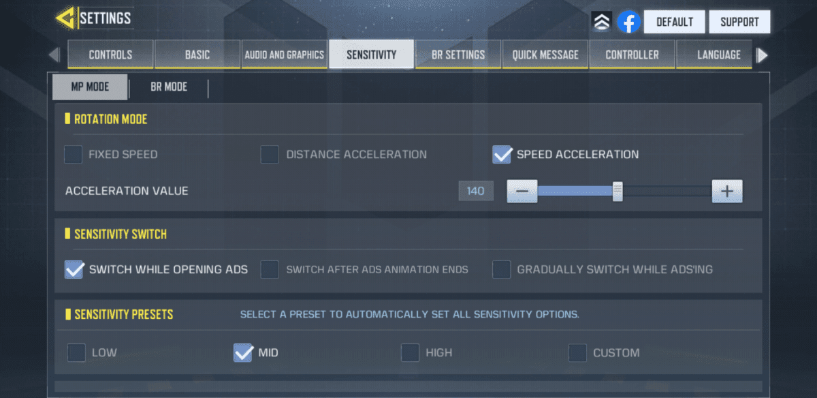This screenshot has width=817, height=398.
Task: Enable Fixed Speed rotation mode
Action: [74, 155]
